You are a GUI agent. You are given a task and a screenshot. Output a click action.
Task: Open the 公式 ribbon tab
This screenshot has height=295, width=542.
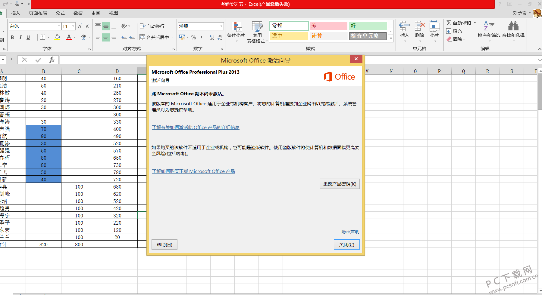(x=60, y=13)
